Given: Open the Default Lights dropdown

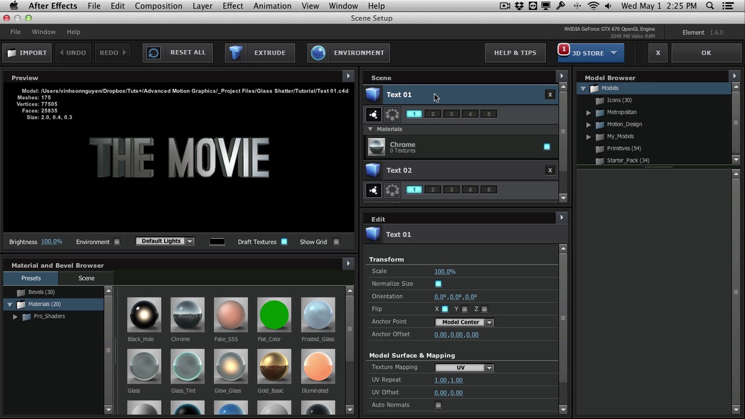Looking at the screenshot, I should click(x=165, y=241).
